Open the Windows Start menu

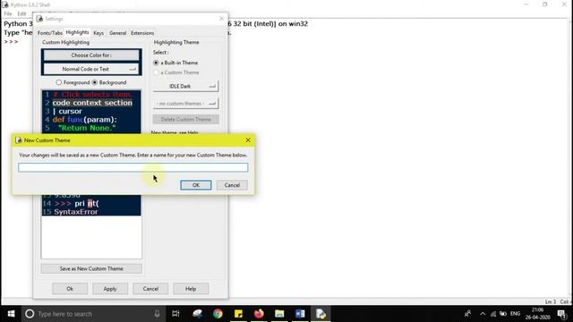11,314
